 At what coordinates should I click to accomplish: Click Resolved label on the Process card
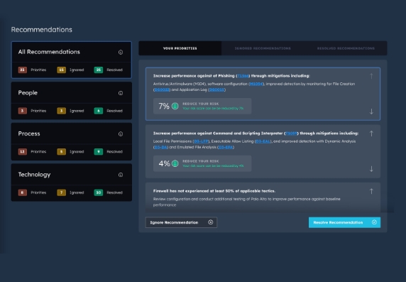[x=115, y=151]
